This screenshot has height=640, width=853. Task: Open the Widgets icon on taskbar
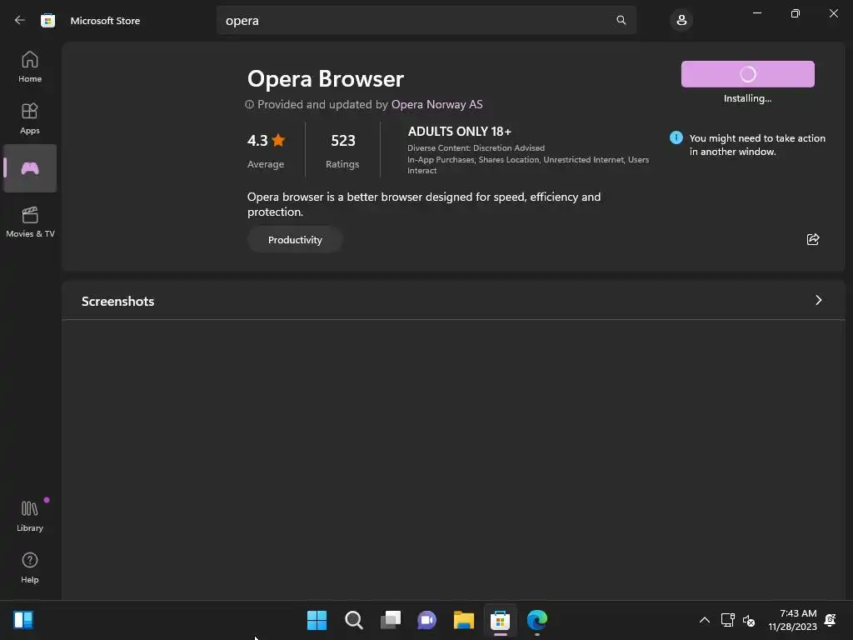point(23,620)
